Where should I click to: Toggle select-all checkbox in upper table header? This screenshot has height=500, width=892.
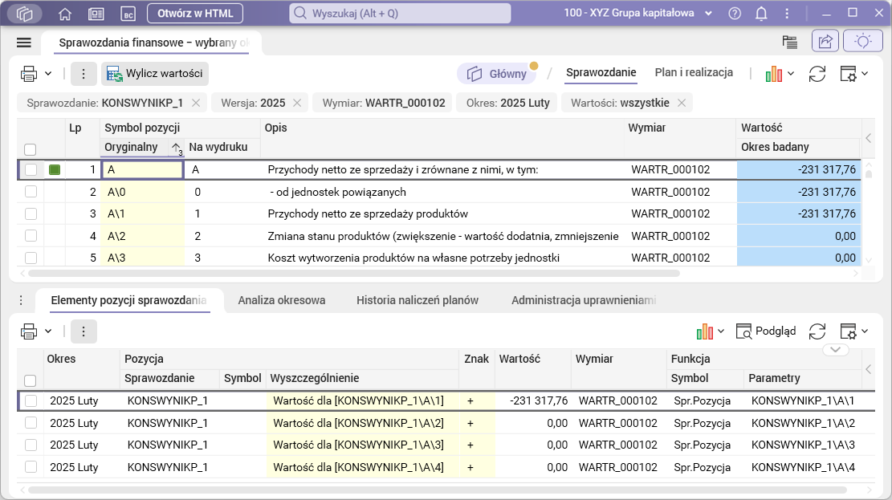pos(31,149)
